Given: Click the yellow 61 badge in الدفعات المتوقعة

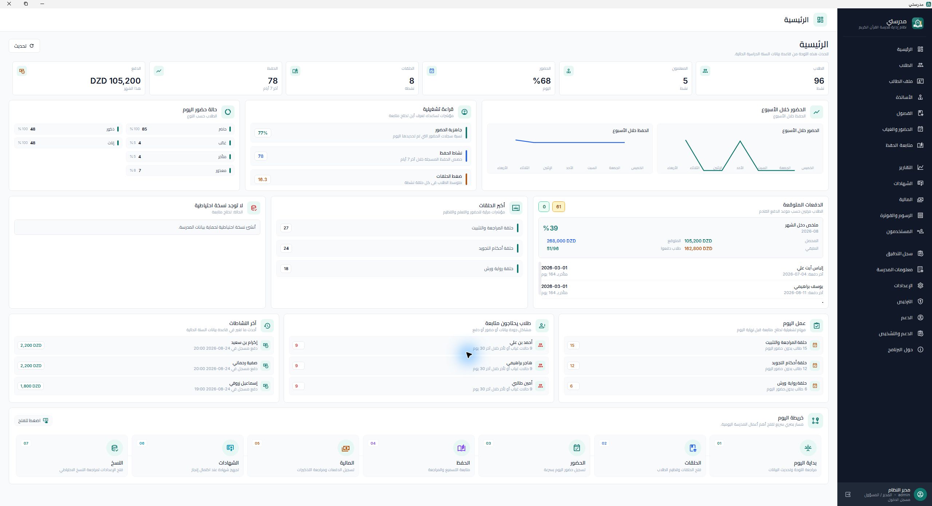Looking at the screenshot, I should (x=558, y=206).
